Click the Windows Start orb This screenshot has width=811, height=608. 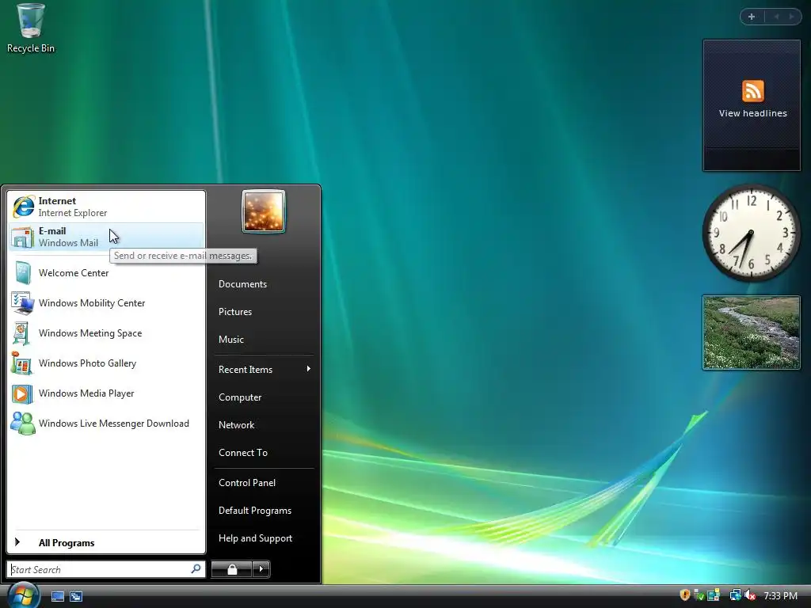(23, 595)
